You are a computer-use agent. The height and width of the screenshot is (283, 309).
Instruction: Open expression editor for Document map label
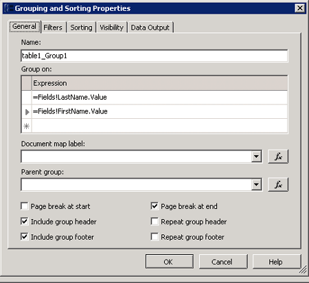tap(278, 157)
